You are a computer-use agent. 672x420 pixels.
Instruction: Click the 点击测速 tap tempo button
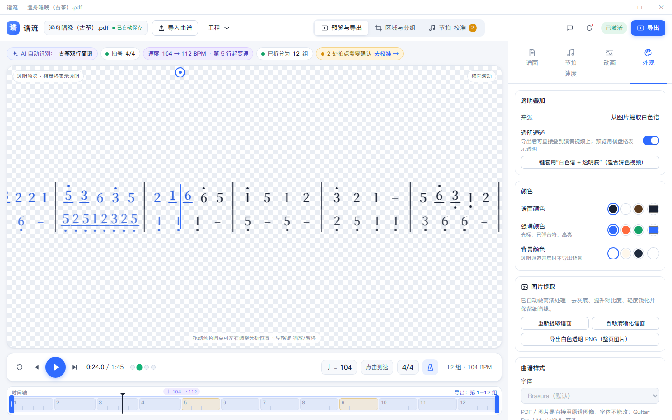pos(377,367)
